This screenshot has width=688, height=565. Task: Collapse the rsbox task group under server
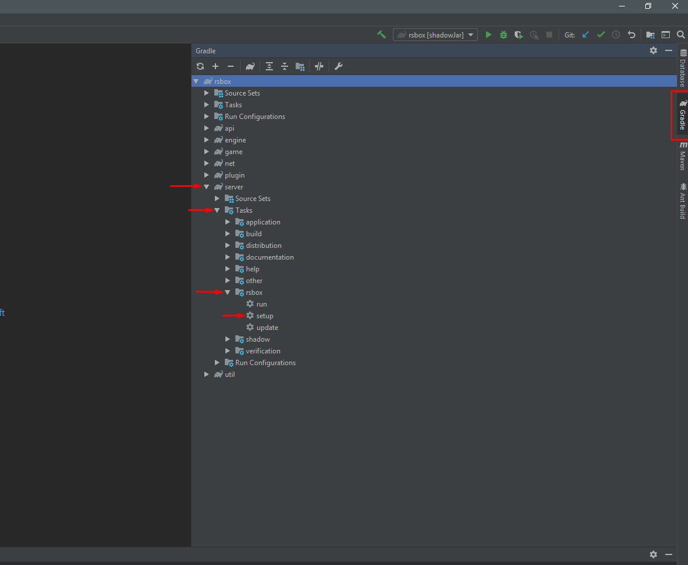coord(228,292)
